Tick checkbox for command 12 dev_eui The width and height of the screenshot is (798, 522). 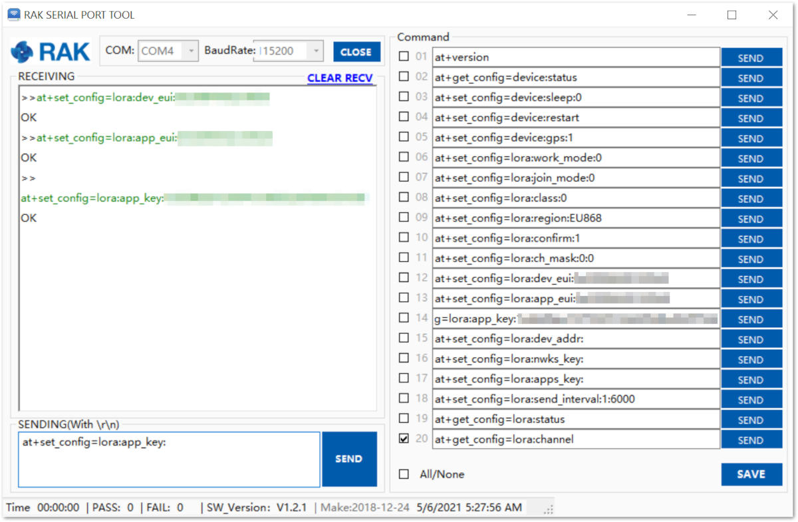pyautogui.click(x=404, y=278)
